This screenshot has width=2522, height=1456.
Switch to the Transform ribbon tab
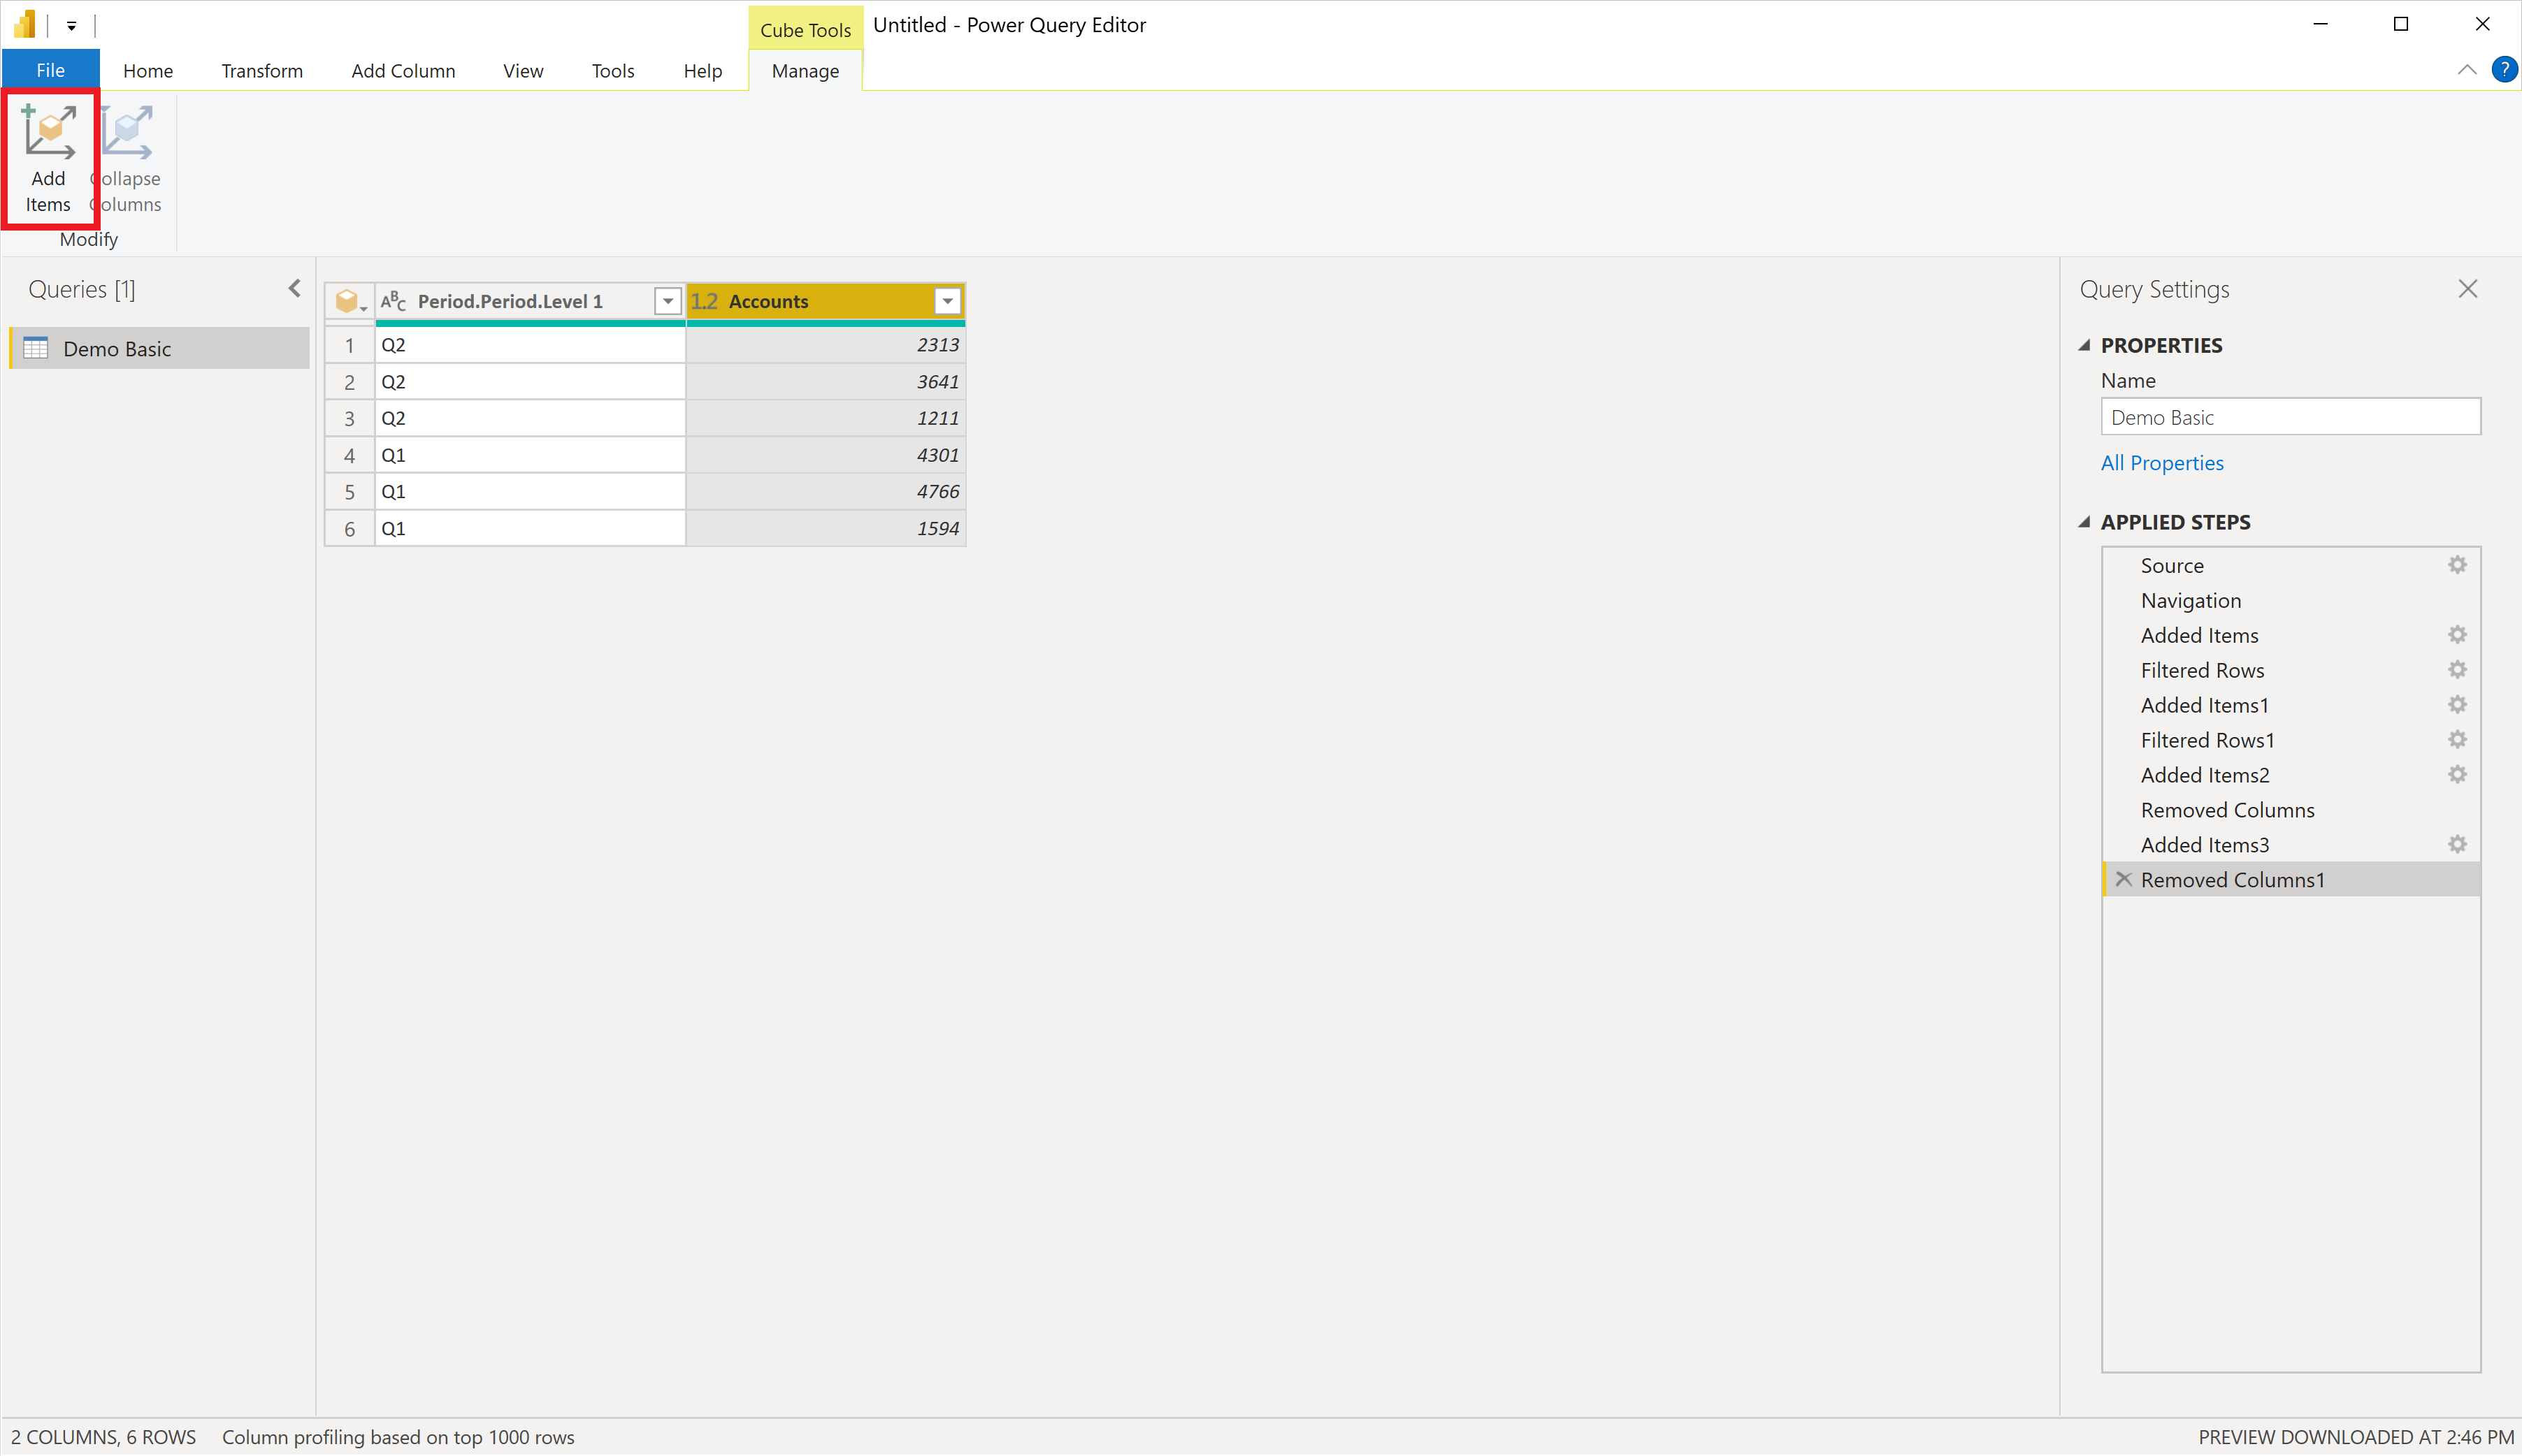pyautogui.click(x=261, y=71)
